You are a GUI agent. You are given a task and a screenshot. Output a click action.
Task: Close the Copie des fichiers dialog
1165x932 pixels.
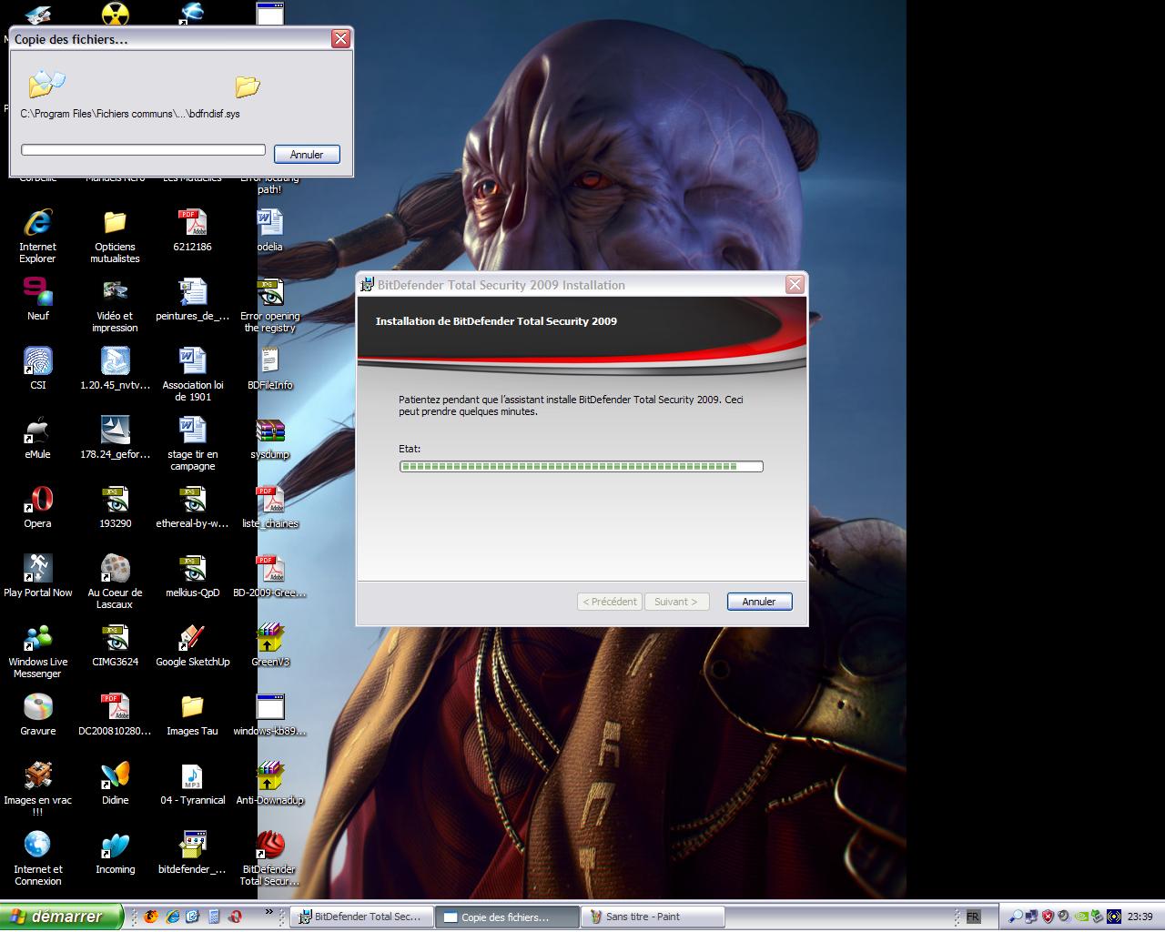pos(340,38)
